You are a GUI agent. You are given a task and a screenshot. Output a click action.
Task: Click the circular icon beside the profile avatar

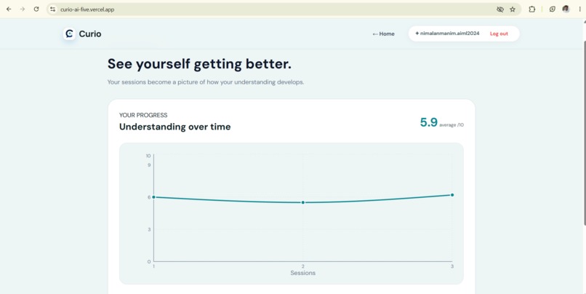(x=553, y=9)
